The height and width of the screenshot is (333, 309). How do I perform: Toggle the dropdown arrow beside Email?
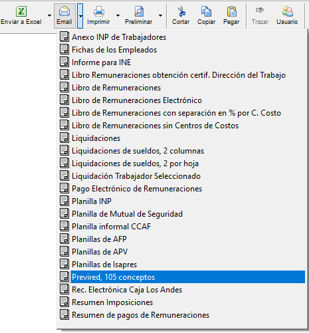tap(80, 16)
